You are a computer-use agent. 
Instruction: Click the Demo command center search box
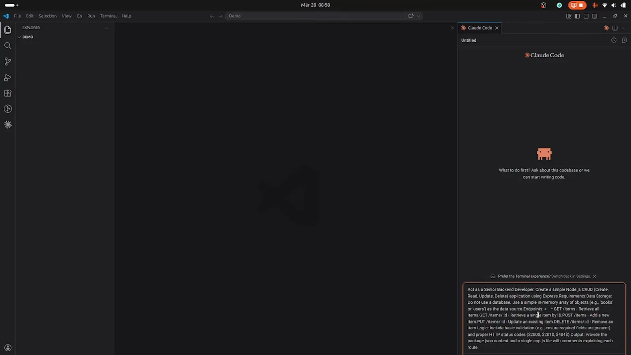(315, 16)
